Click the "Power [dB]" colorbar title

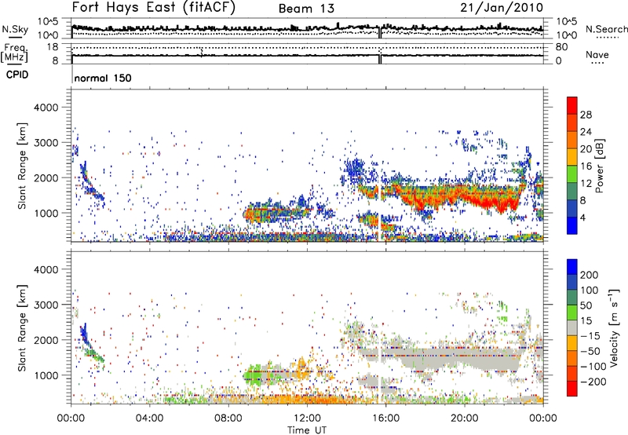pyautogui.click(x=599, y=166)
